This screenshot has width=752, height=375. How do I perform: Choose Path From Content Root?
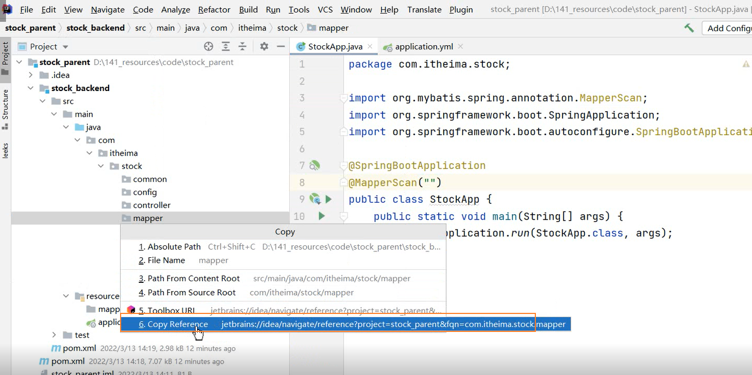point(283,279)
